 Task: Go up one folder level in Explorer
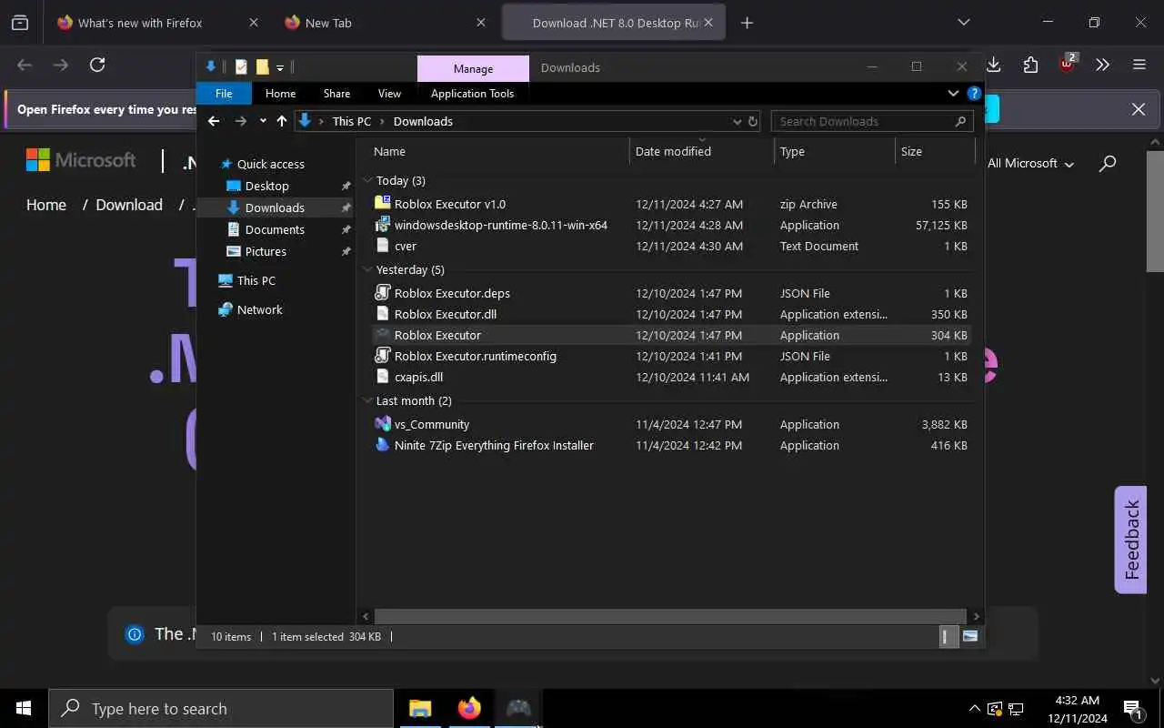click(282, 121)
